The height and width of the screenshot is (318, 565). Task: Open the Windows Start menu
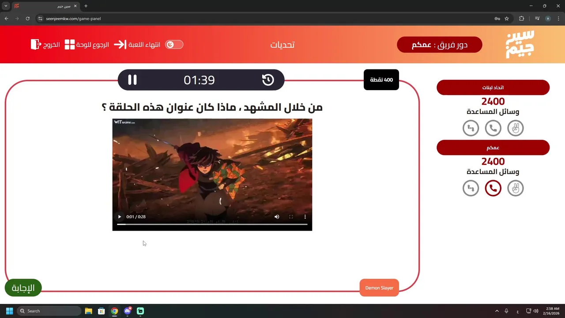[9, 311]
